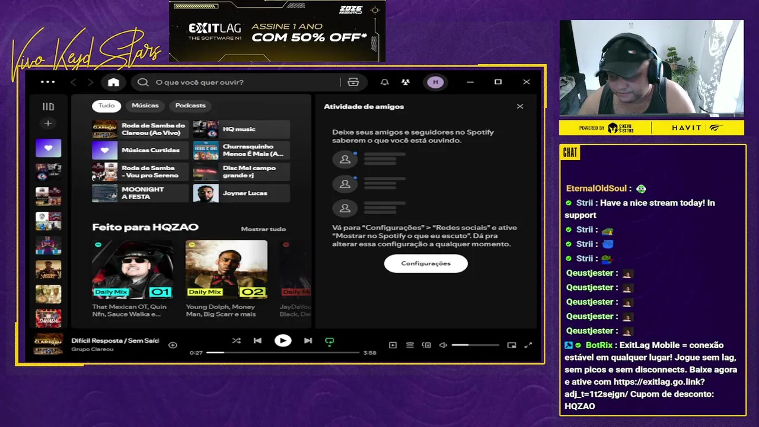Toggle the green repeat button

pos(330,341)
